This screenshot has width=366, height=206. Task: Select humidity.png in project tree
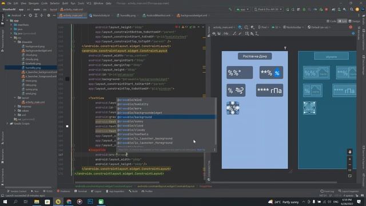click(x=33, y=68)
